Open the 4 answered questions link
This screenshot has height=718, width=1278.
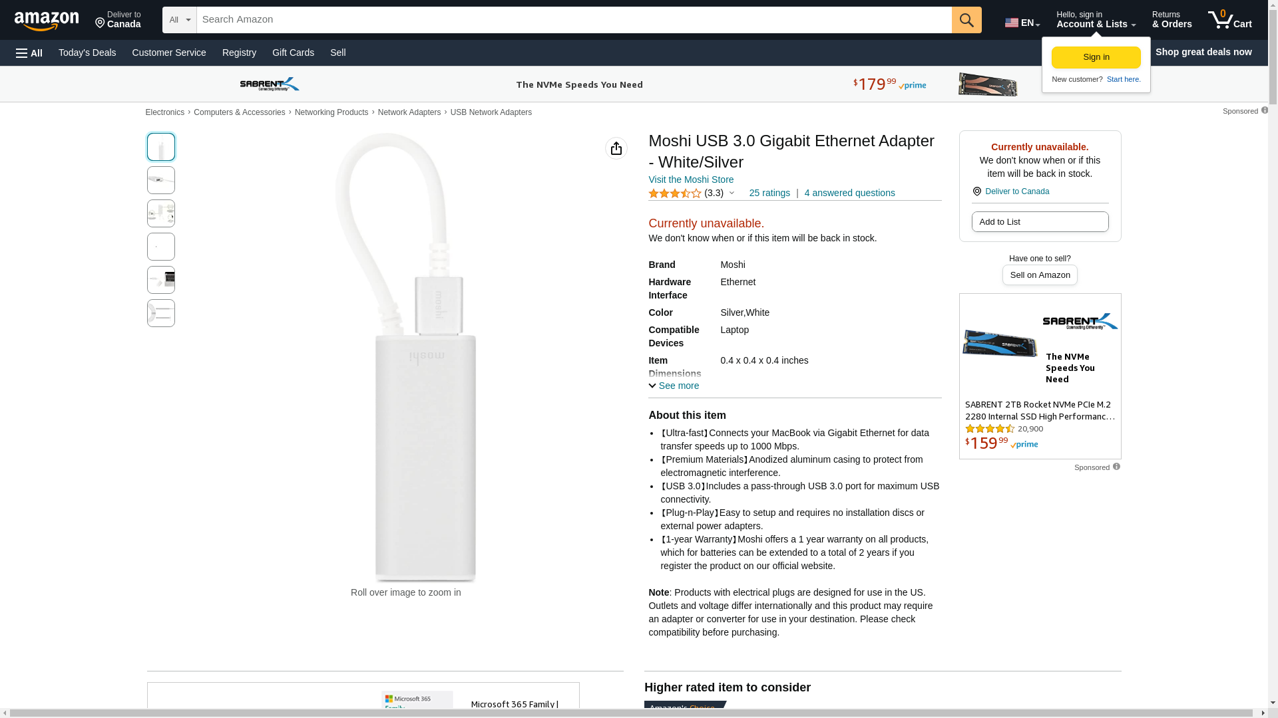pyautogui.click(x=849, y=193)
